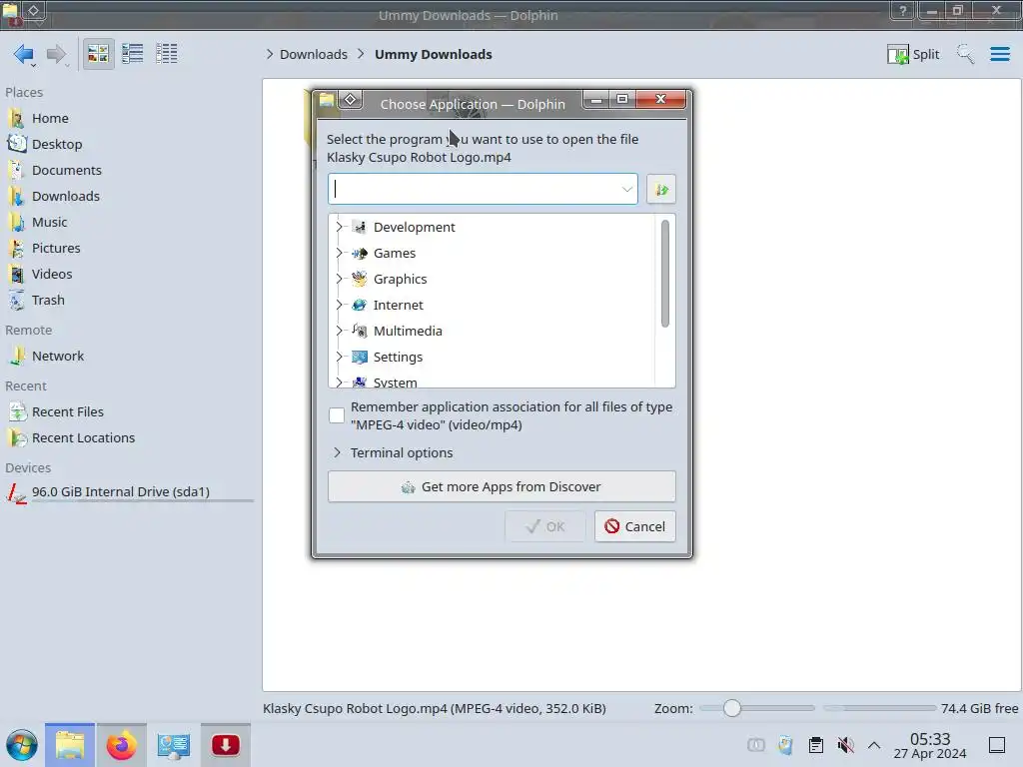Image resolution: width=1023 pixels, height=767 pixels.
Task: Click the application list scrollbar
Action: point(664,274)
